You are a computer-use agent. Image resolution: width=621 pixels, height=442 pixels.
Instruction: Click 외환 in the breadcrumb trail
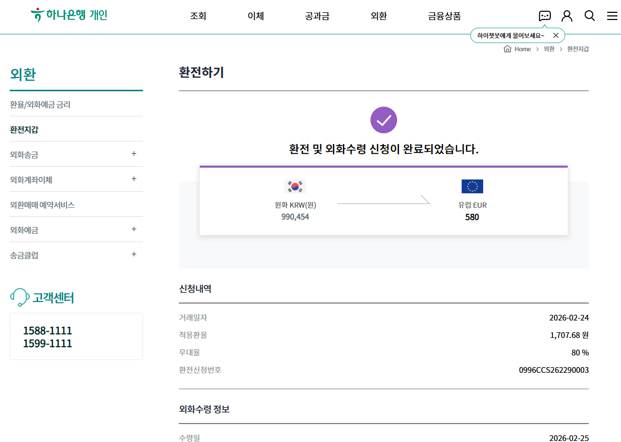coord(549,49)
